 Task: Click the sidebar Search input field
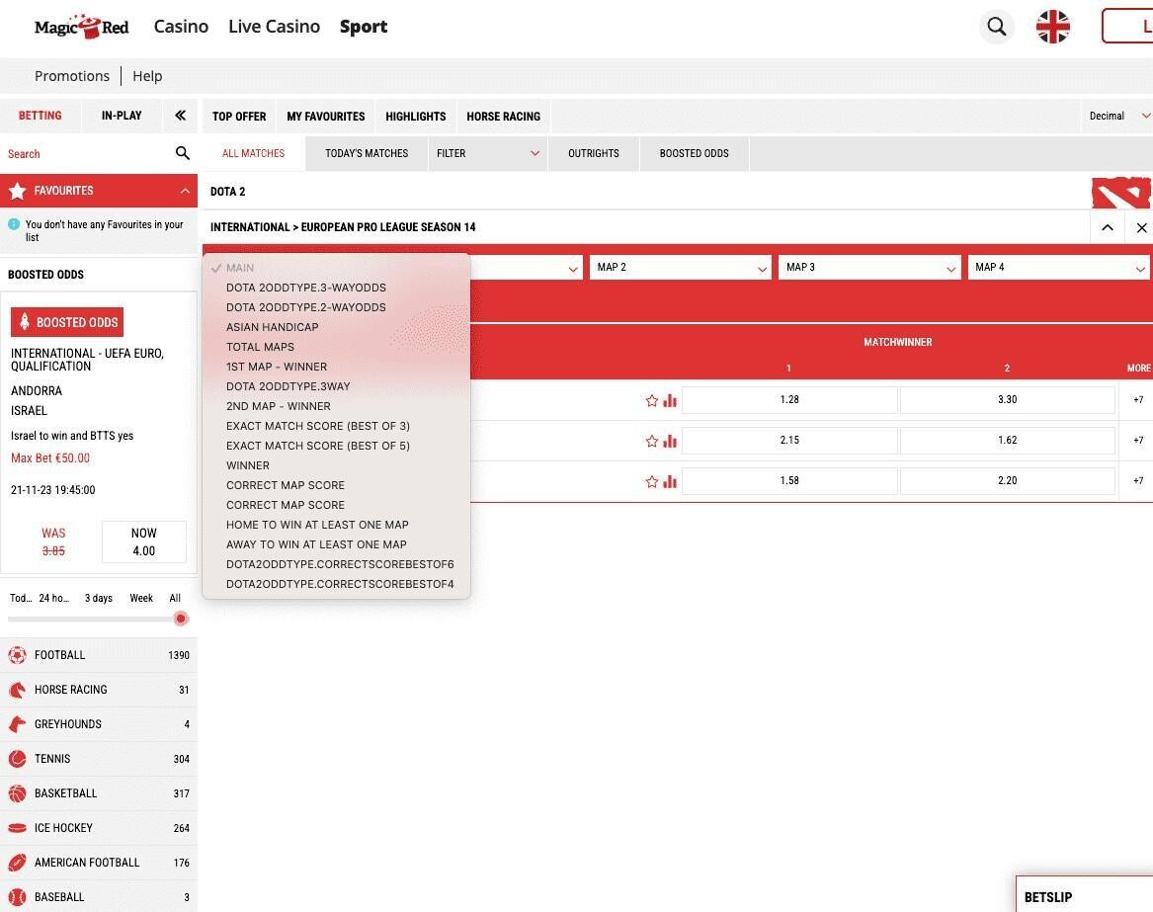[88, 154]
